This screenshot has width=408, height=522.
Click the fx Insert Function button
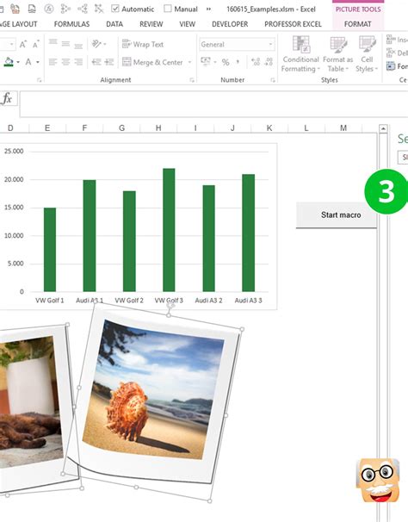[x=7, y=98]
